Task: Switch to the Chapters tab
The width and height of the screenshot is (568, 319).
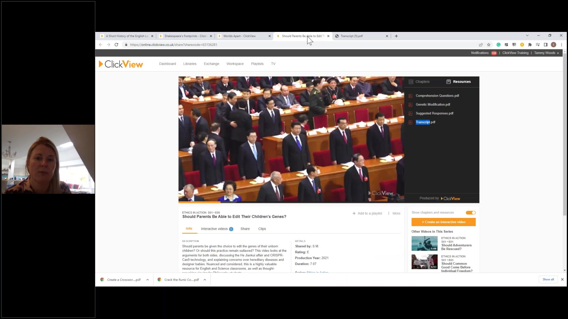Action: pyautogui.click(x=419, y=82)
